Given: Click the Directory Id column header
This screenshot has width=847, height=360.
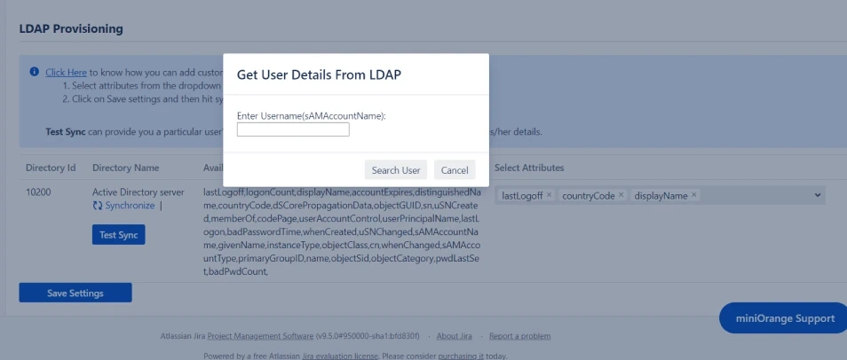Looking at the screenshot, I should point(51,168).
